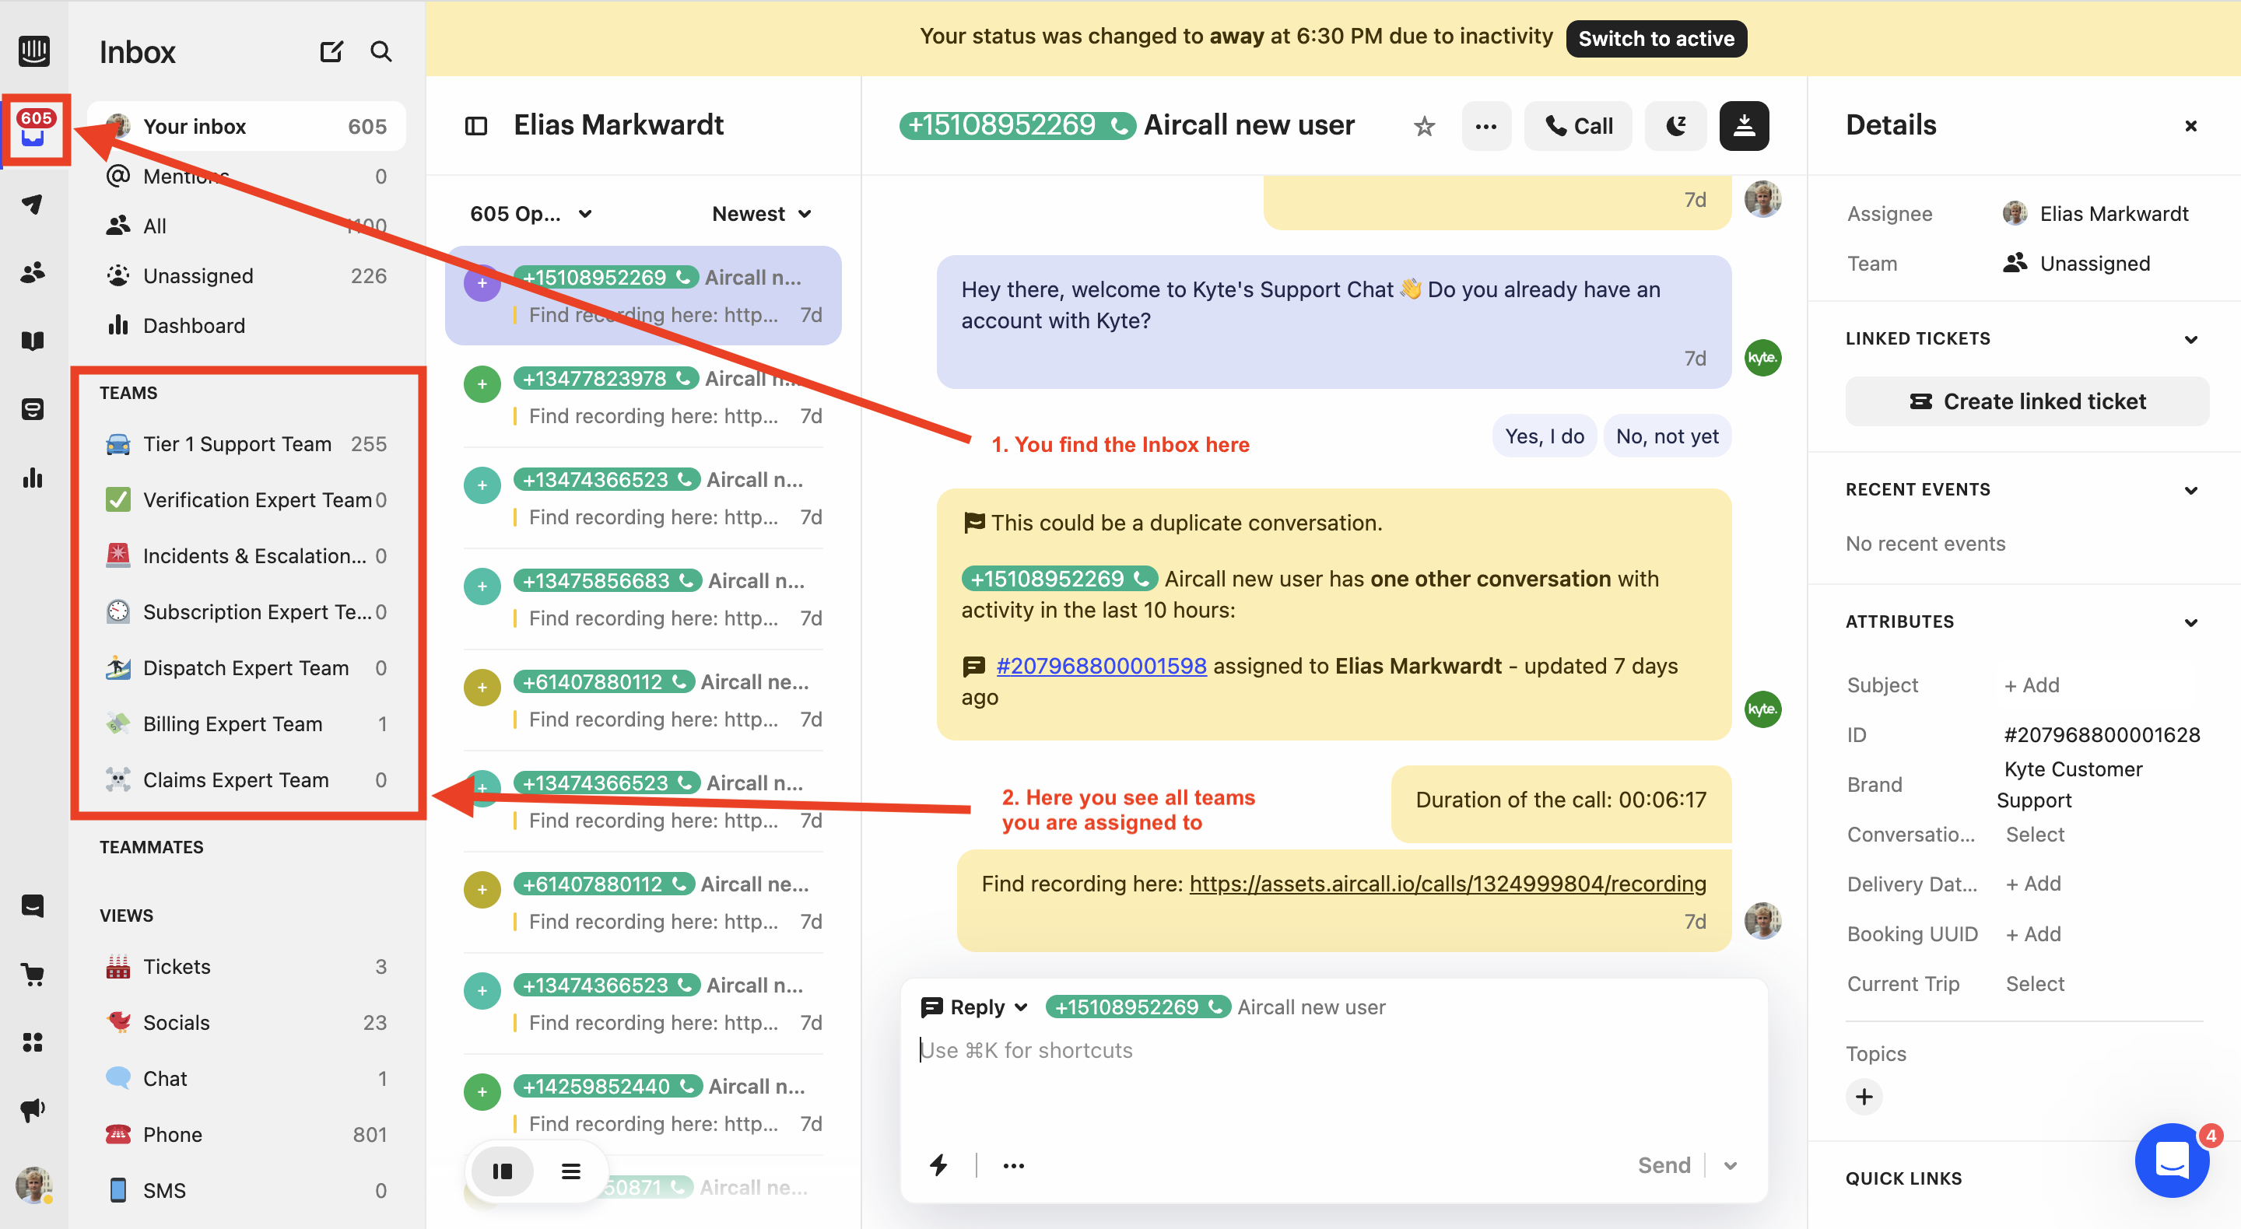Close conversation with the black archive button
The image size is (2241, 1229).
pyautogui.click(x=1743, y=126)
